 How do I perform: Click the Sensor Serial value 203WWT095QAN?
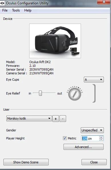coord(41,69)
